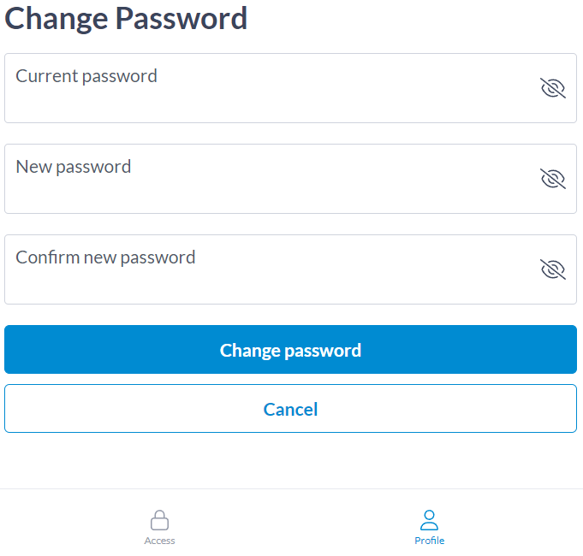Viewport: 583px width, 556px height.
Task: Click the 'New password' placeholder label
Action: coord(74,167)
